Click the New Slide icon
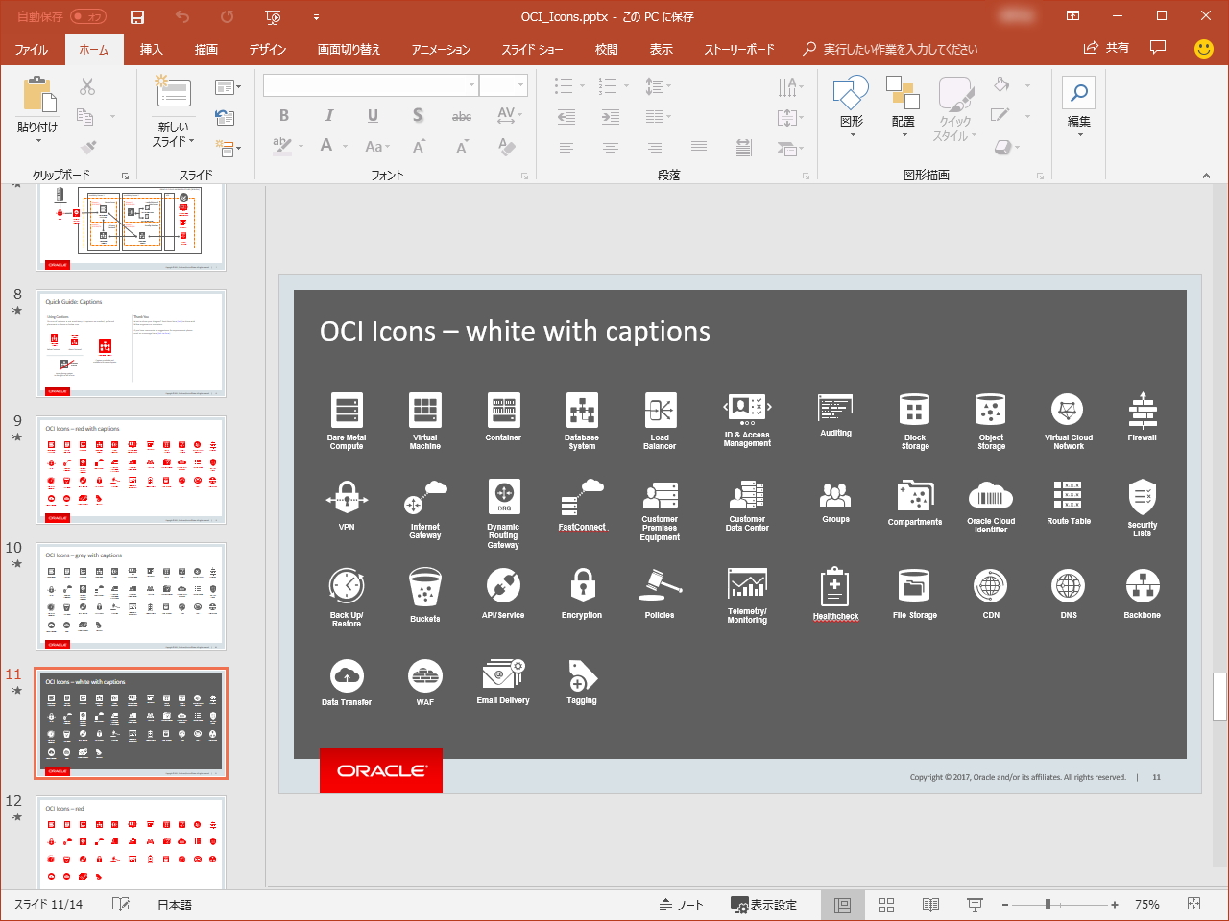 173,92
